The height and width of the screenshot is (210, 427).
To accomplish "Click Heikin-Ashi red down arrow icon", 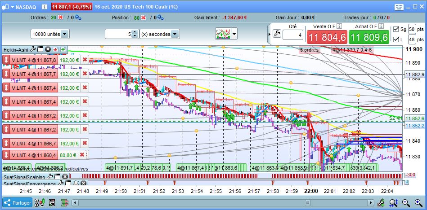I will tap(55, 49).
